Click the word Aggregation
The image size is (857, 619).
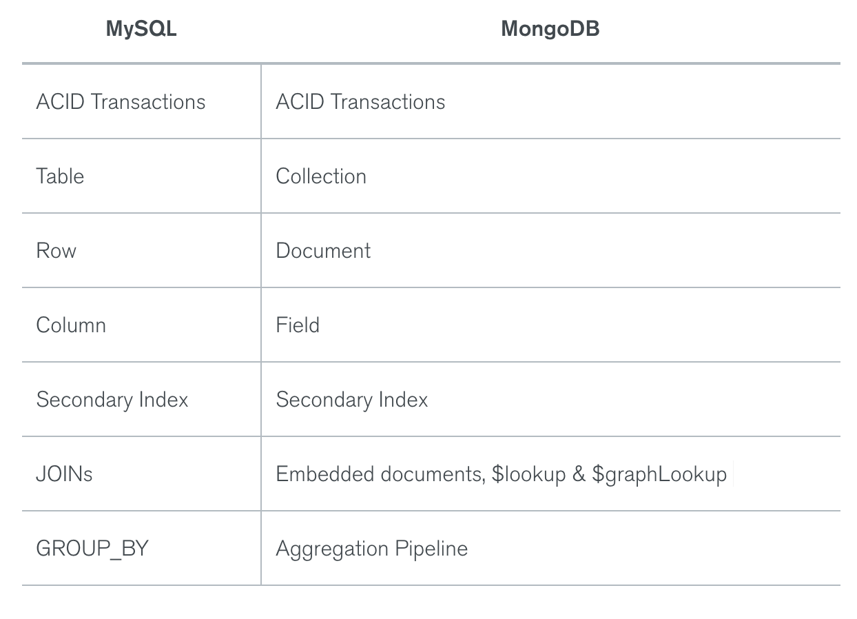[x=332, y=549]
